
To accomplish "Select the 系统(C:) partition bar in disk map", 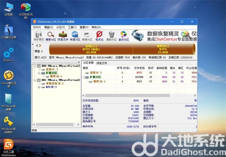I will (x=91, y=49).
